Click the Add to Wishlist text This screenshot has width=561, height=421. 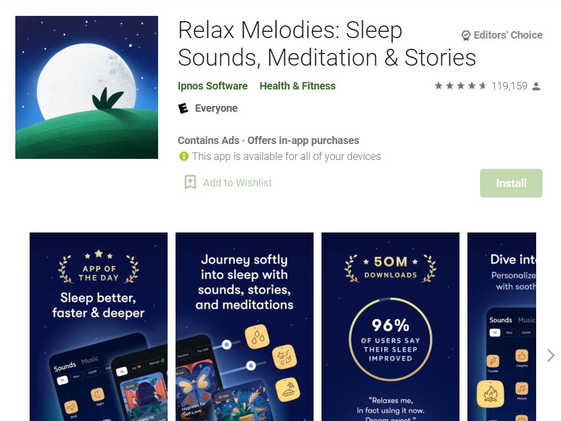point(237,183)
